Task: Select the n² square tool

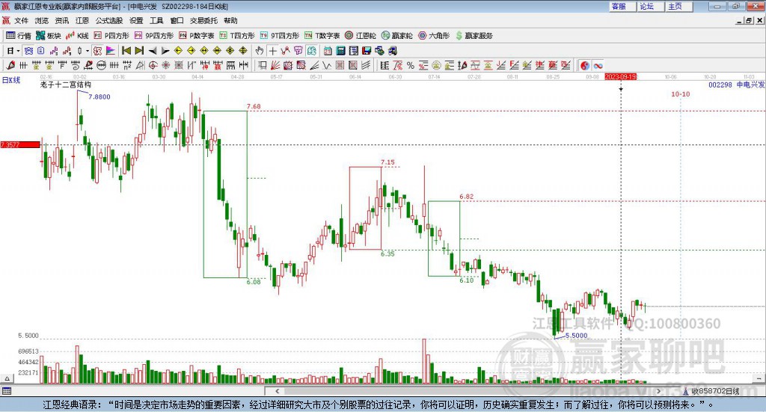Action: [127, 65]
